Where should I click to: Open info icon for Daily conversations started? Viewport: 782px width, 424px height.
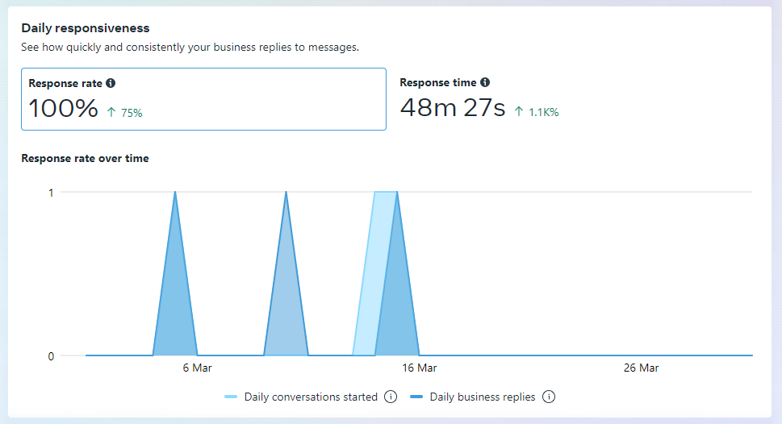point(391,397)
